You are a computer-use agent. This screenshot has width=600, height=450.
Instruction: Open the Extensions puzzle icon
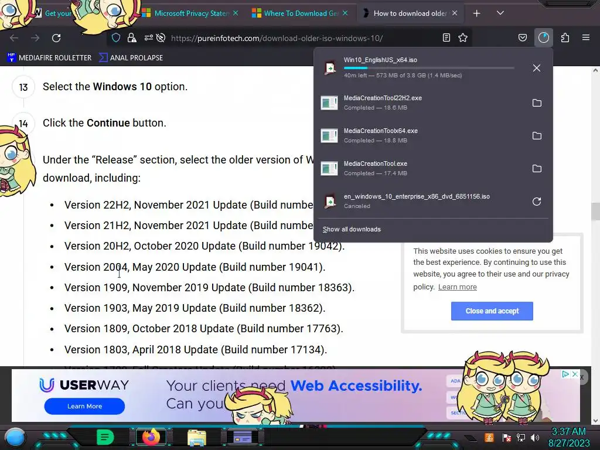tap(565, 37)
